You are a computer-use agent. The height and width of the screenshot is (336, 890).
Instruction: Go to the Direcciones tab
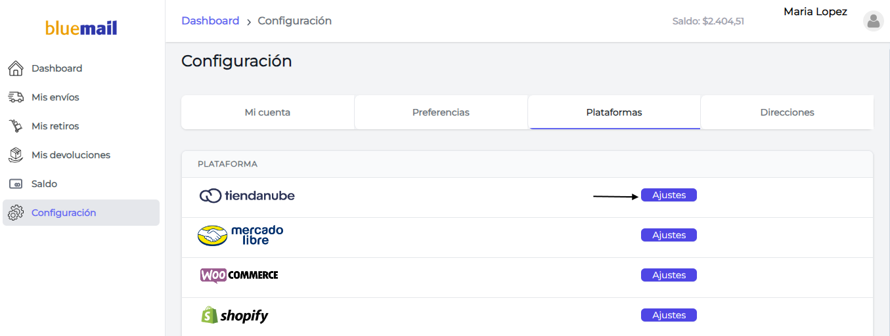(x=787, y=112)
